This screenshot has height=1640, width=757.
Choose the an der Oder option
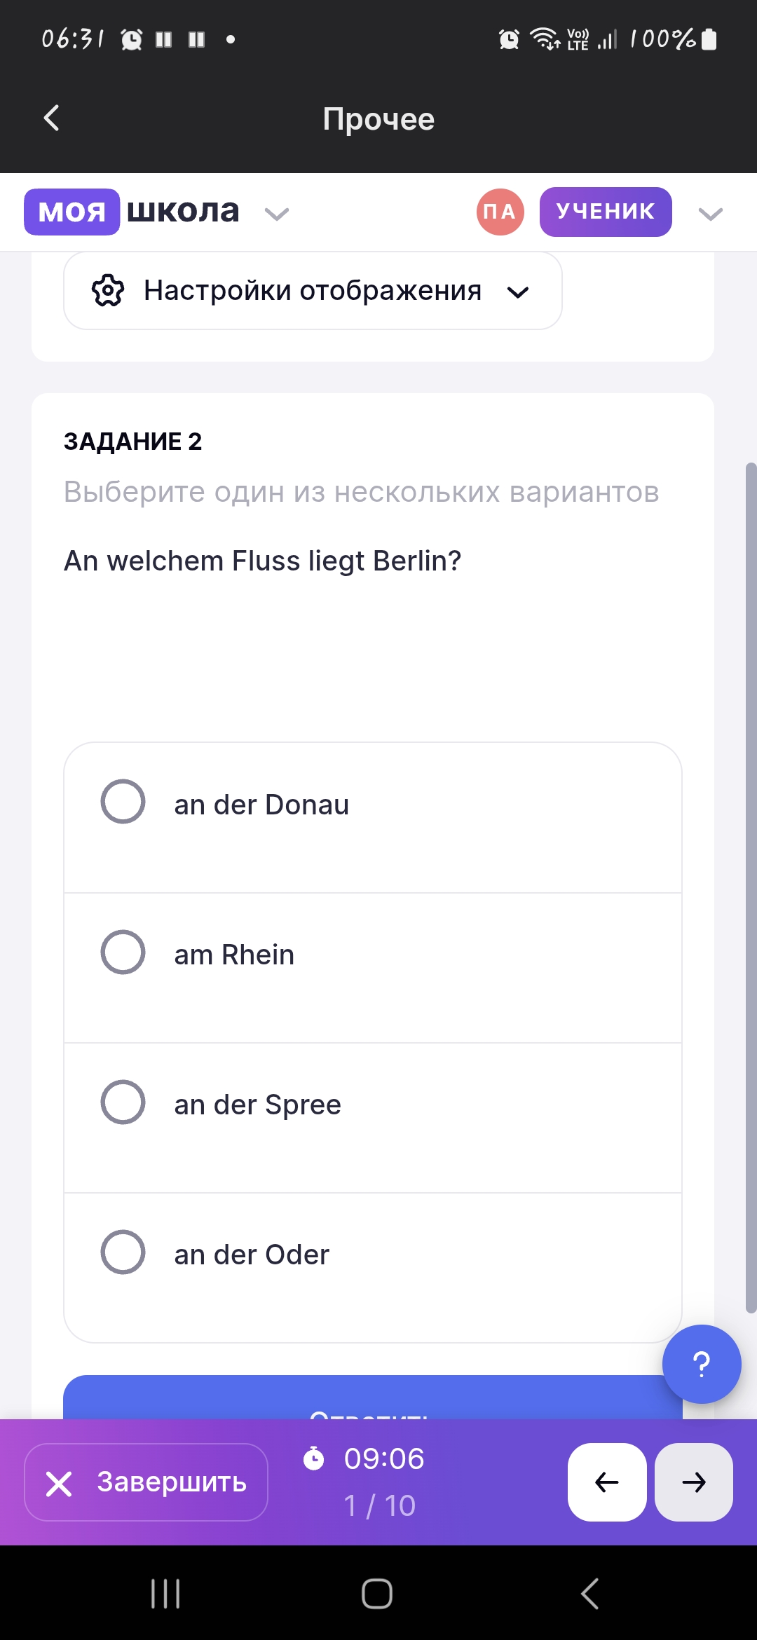point(373,1267)
